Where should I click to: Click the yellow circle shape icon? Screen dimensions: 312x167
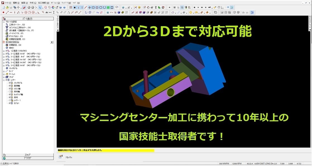click(x=190, y=12)
